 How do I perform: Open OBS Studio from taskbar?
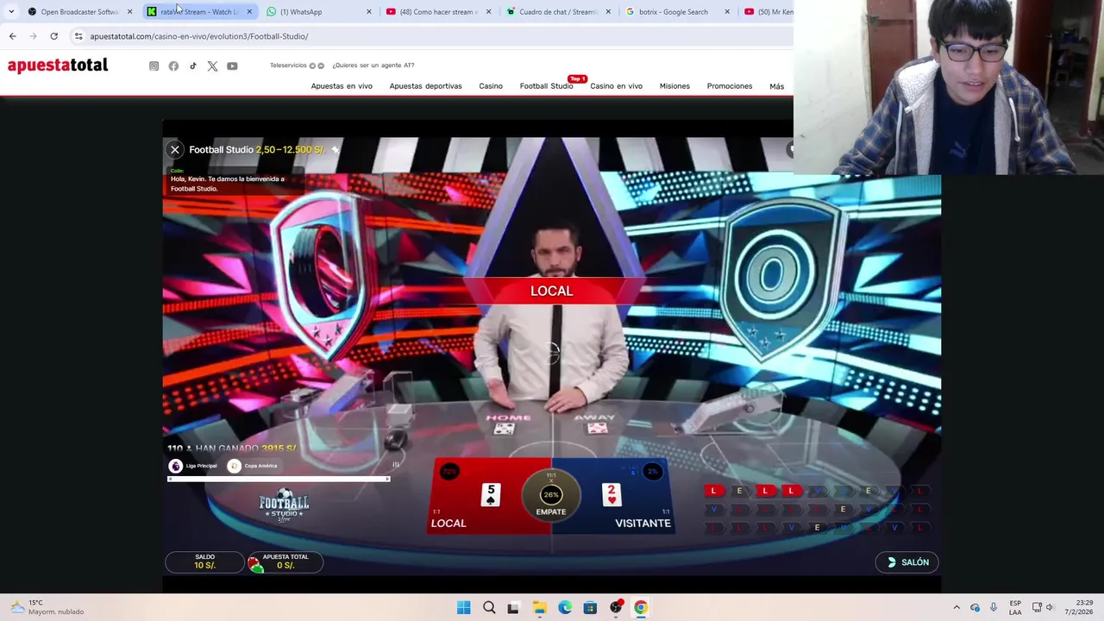pyautogui.click(x=615, y=607)
